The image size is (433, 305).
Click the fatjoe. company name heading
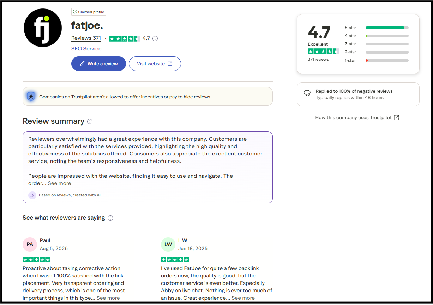87,26
